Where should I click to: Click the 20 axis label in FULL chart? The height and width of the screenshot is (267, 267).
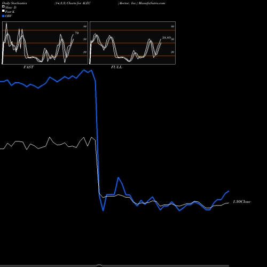click(x=172, y=52)
